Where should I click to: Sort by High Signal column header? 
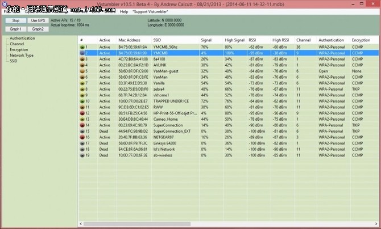[x=235, y=40]
